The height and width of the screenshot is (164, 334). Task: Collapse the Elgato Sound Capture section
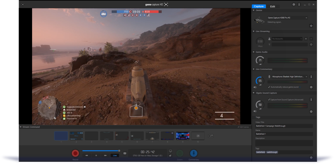point(254,93)
